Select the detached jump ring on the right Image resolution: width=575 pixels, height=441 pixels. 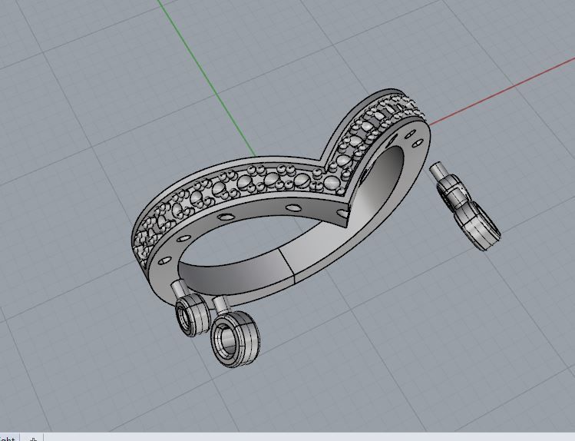pyautogui.click(x=464, y=206)
